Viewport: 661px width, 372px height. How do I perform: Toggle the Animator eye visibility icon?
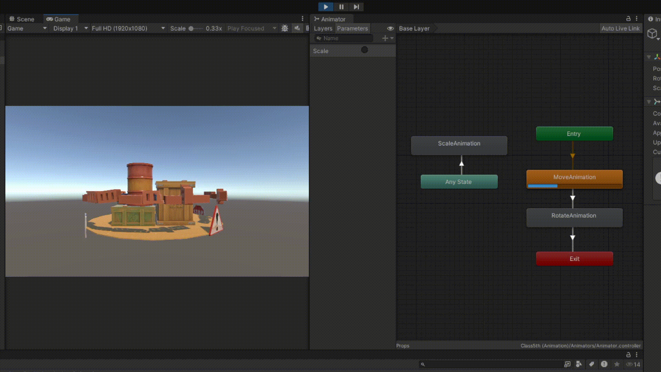point(390,28)
